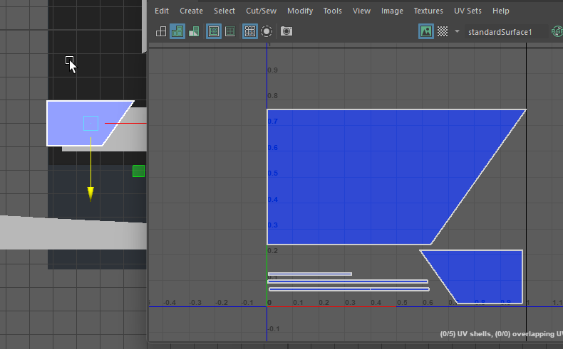Screen dimensions: 563x349
Task: Select the shortest thin strip UV shell
Action: [x=309, y=274]
